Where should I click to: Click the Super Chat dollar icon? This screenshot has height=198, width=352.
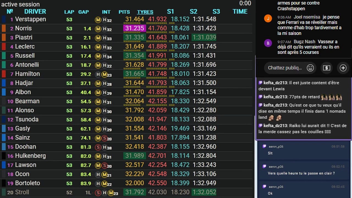pos(326,68)
